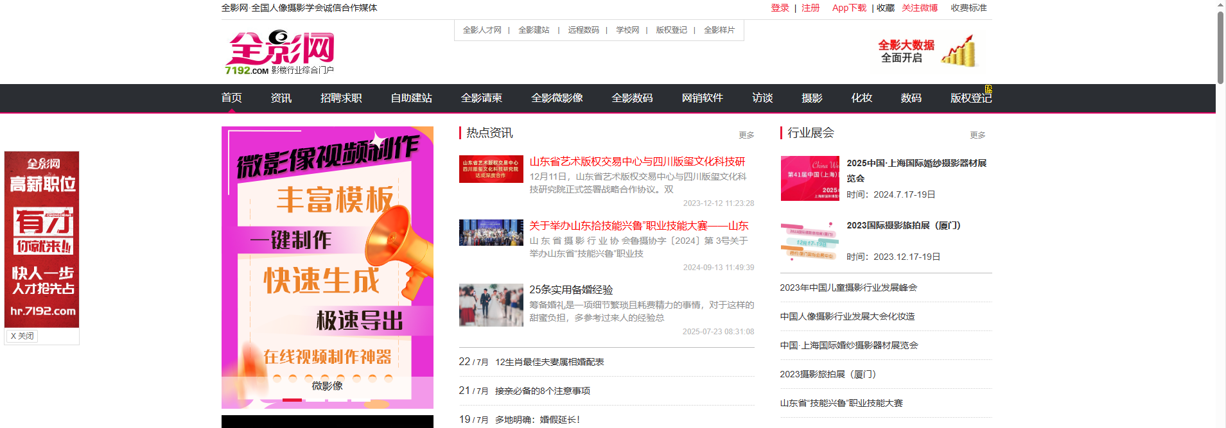Open 关注微博 link
Image resolution: width=1226 pixels, height=428 pixels.
click(920, 8)
